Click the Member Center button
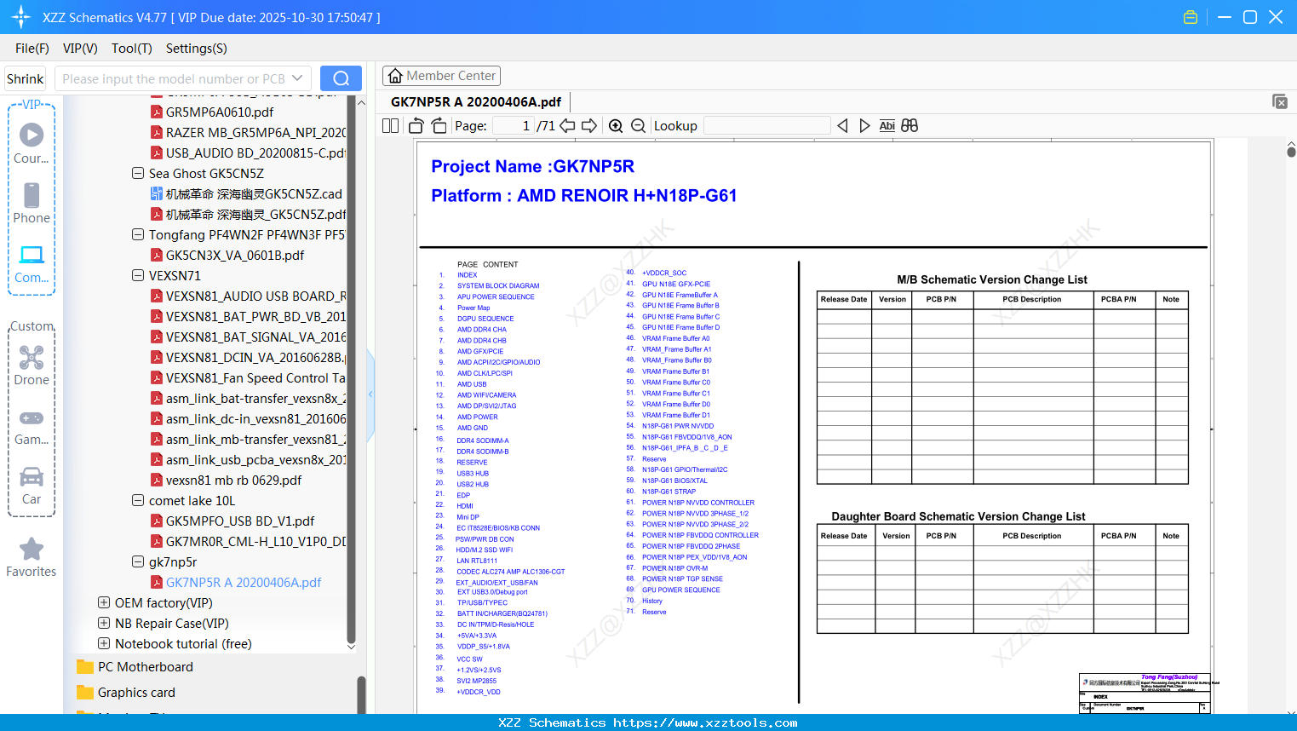 point(441,76)
